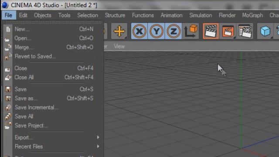Open the viewport View menu

(x=119, y=47)
